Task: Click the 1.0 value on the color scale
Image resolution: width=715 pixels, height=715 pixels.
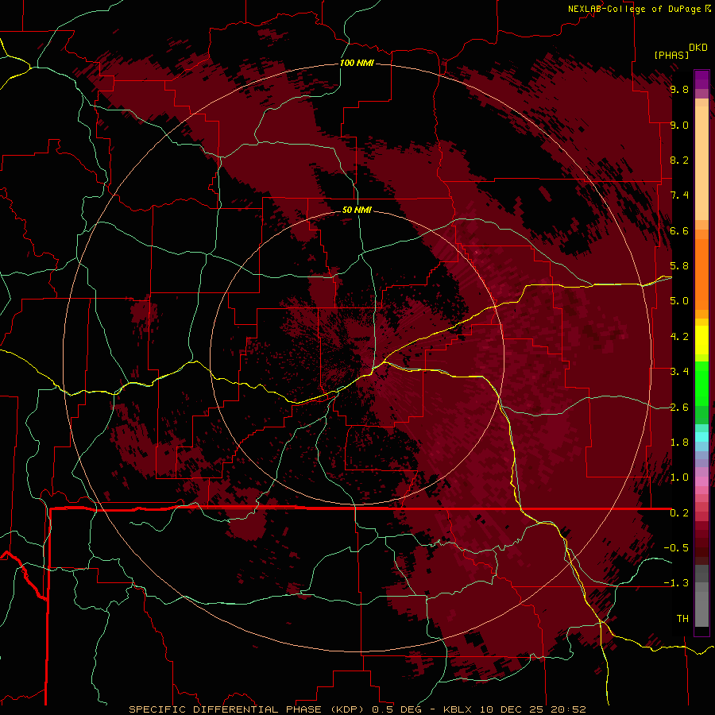Action: [679, 477]
